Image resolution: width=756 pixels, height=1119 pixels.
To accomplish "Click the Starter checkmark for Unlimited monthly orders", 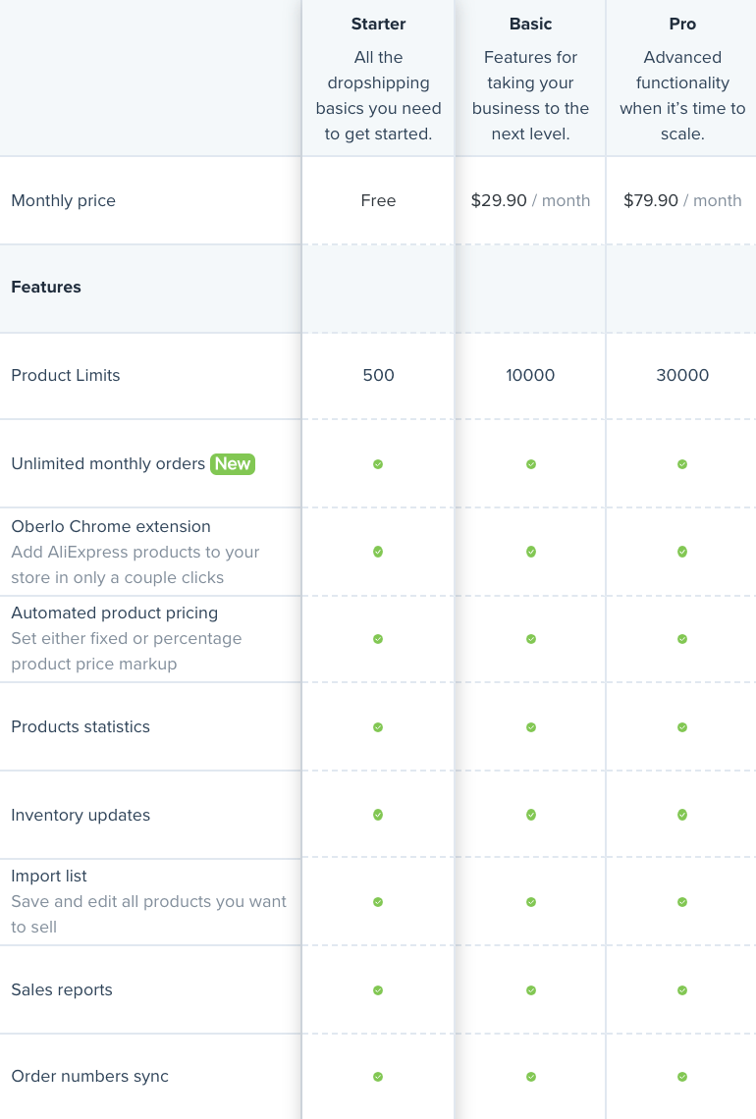I will point(378,464).
